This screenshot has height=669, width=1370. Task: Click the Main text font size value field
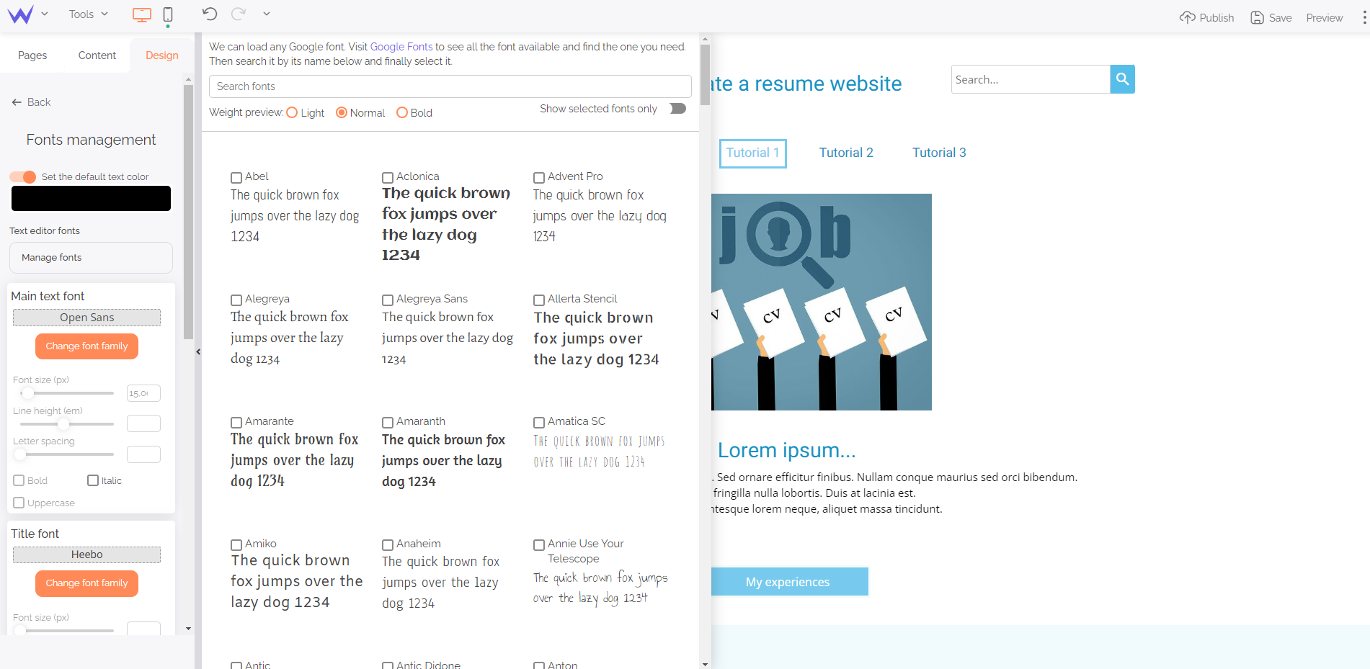(143, 393)
